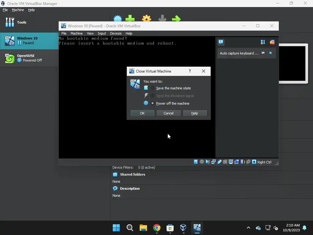Click the USB devices indicator in status bar
Viewport: 313px width, 235px height.
pyautogui.click(x=219, y=162)
